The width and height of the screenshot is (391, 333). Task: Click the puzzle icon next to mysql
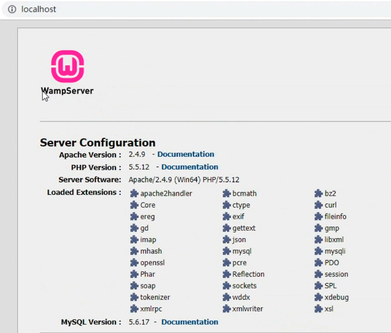[x=226, y=251]
